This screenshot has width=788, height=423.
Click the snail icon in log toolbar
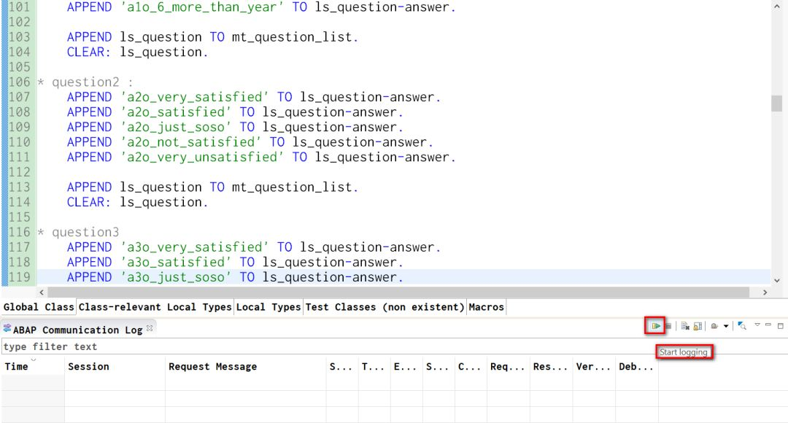point(714,326)
